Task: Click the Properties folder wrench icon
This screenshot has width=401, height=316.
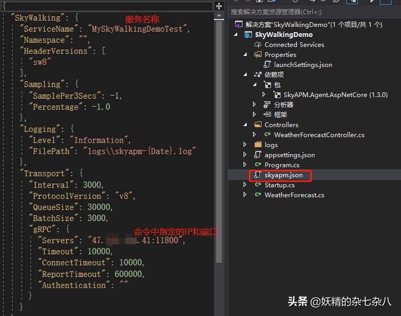Action: pos(258,55)
